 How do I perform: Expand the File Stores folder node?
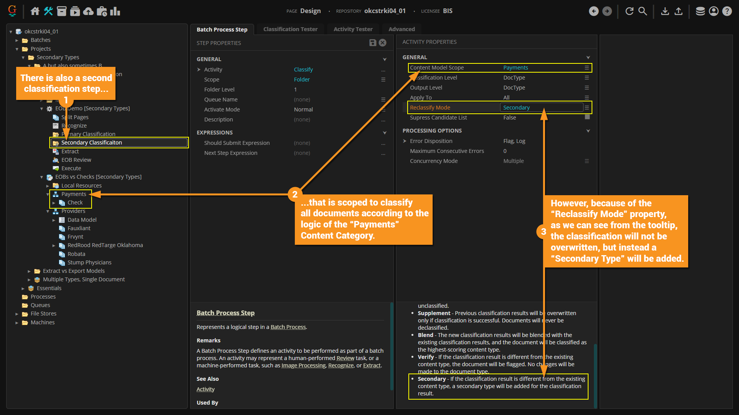click(17, 314)
